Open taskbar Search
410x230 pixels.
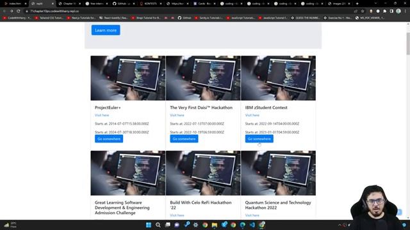tap(158, 225)
